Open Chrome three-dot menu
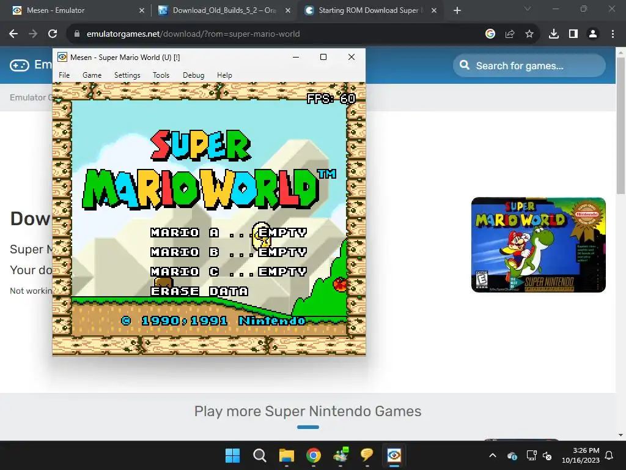626x470 pixels. 613,34
